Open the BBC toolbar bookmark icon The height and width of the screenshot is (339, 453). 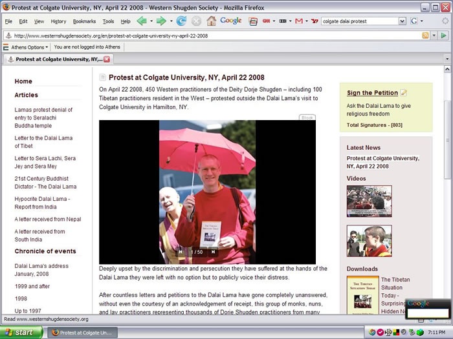[283, 21]
